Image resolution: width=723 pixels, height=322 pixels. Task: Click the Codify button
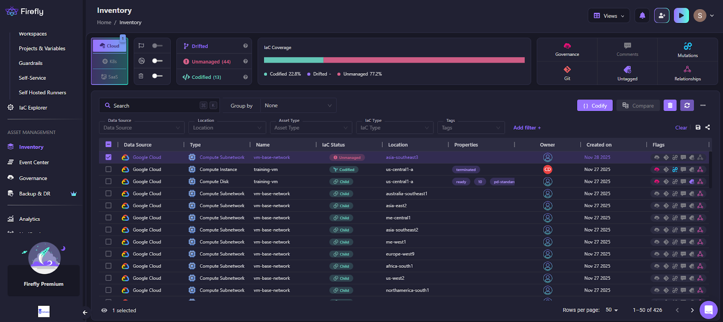(595, 105)
